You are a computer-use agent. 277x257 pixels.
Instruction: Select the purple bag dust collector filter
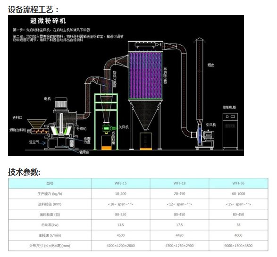145,75
